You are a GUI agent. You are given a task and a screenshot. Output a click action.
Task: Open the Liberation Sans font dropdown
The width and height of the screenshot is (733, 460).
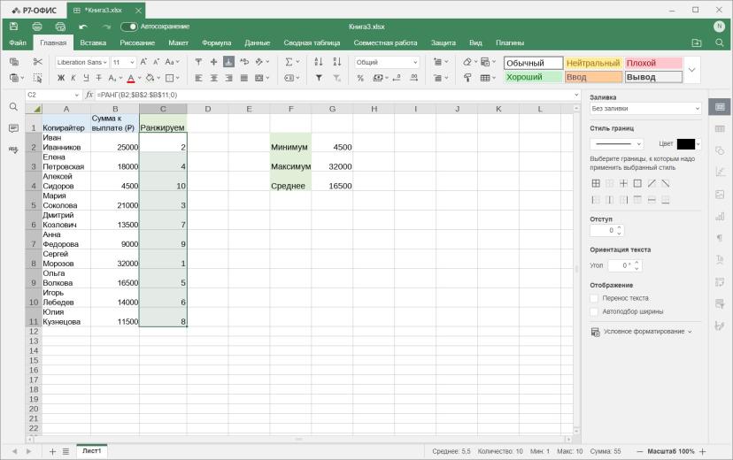click(81, 62)
